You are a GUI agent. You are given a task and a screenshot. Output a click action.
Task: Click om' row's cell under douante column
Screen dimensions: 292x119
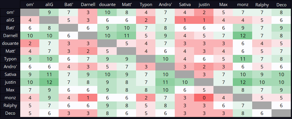(x=107, y=12)
